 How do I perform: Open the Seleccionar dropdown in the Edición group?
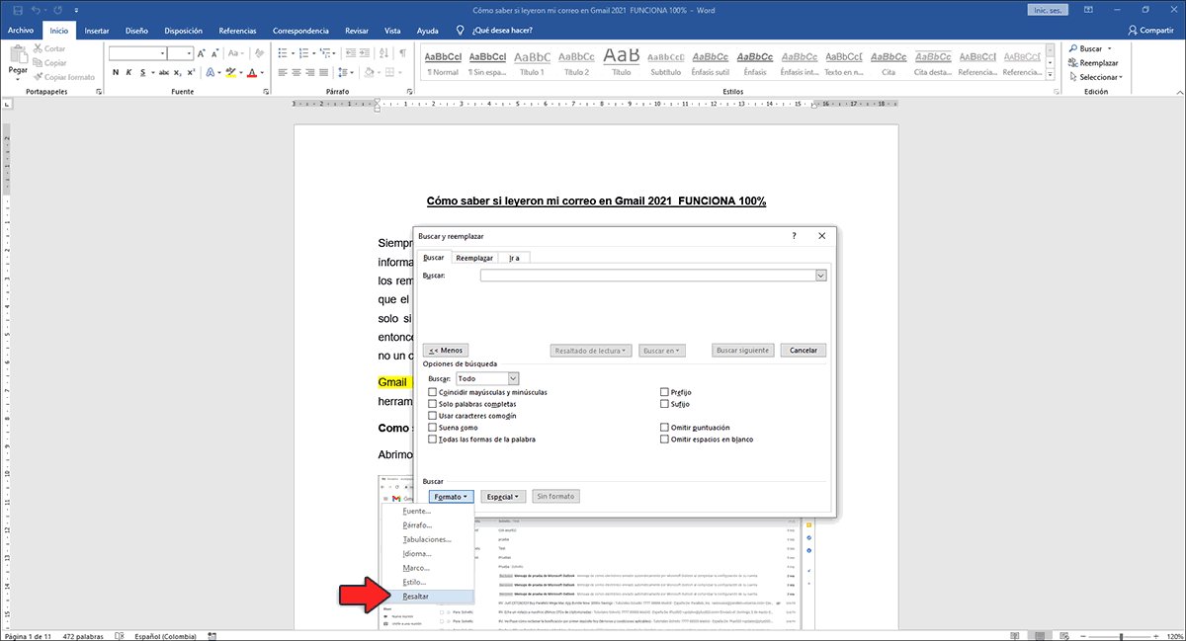1094,77
